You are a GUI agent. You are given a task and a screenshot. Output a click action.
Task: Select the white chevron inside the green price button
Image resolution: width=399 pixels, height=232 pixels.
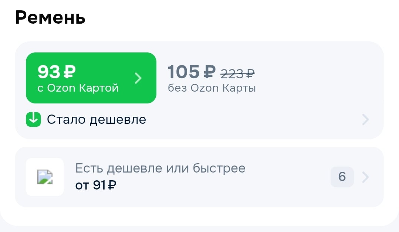138,78
